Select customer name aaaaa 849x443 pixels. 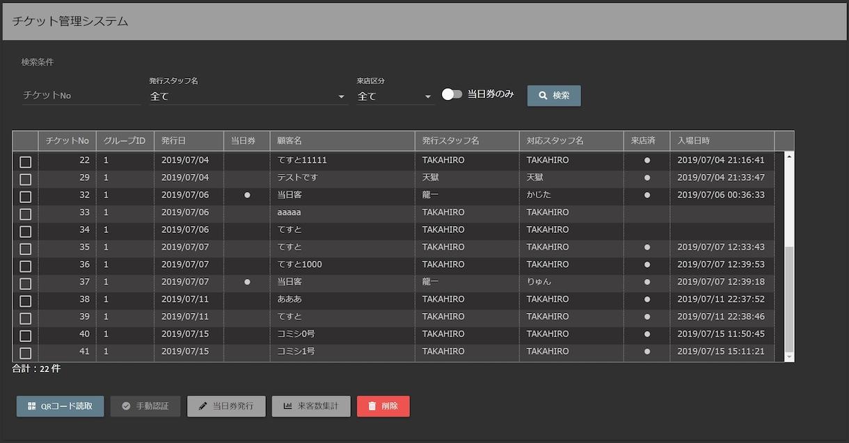[x=289, y=212]
